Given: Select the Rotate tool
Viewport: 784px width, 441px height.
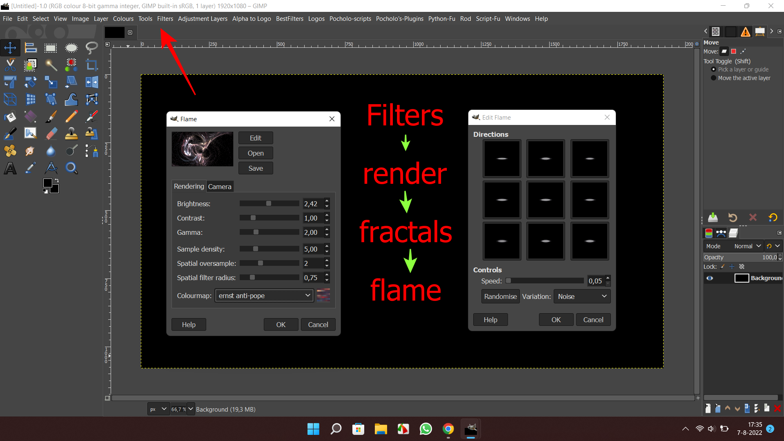Looking at the screenshot, I should [31, 82].
